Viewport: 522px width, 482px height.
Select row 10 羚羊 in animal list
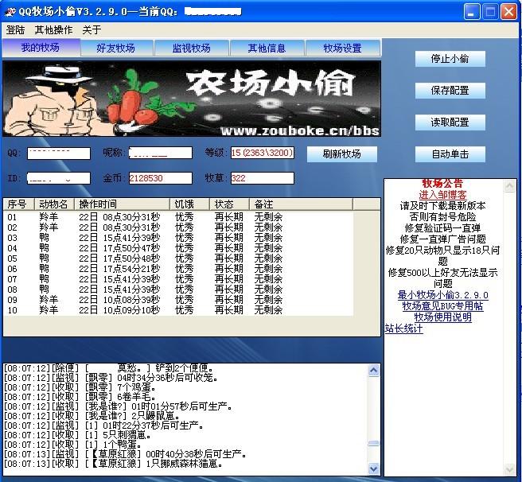178,310
